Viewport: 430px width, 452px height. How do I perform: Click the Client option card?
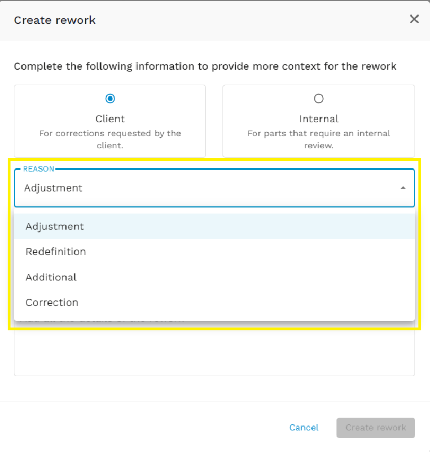pos(110,121)
